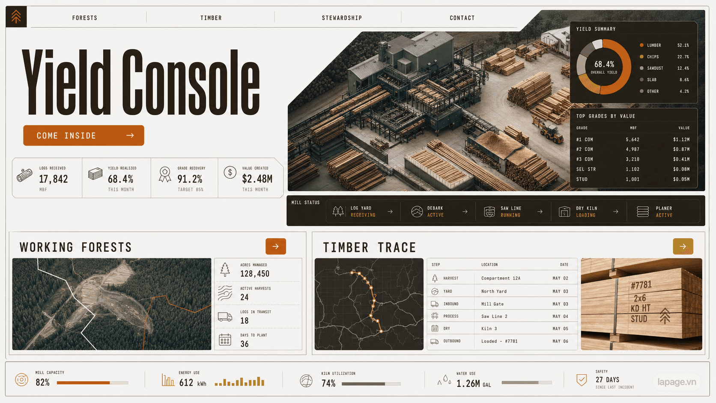Open Timber Trace via its arrow button
Viewport: 716px width, 403px height.
683,246
